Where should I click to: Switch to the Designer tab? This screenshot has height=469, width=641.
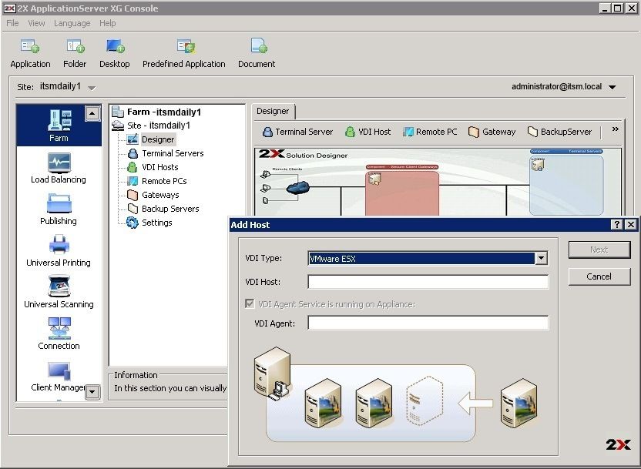point(273,111)
